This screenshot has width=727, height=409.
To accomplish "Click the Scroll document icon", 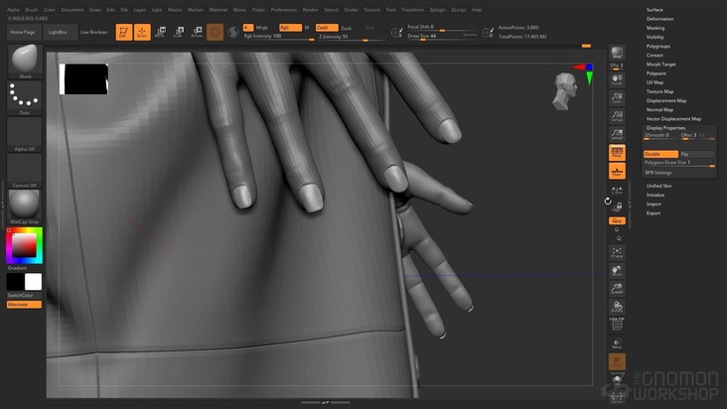I will coord(617,79).
